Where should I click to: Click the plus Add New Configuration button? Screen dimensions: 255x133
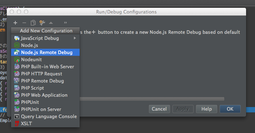(x=15, y=23)
